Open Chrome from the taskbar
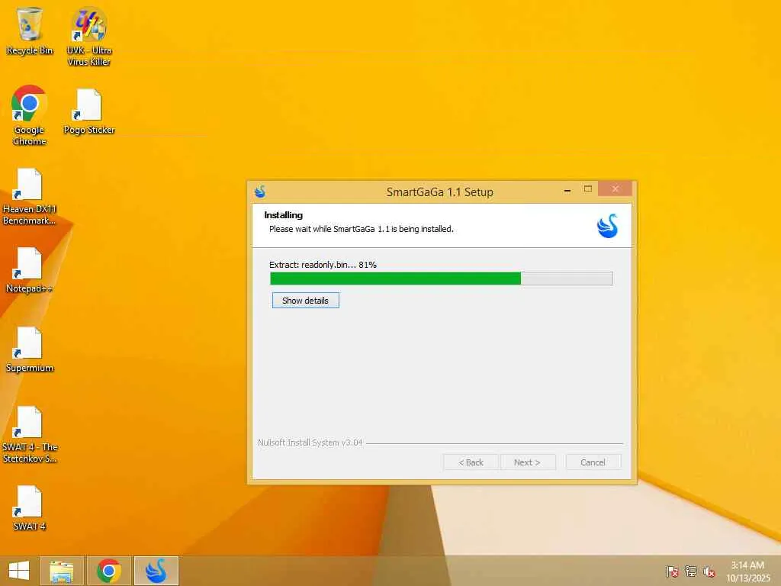 click(109, 571)
